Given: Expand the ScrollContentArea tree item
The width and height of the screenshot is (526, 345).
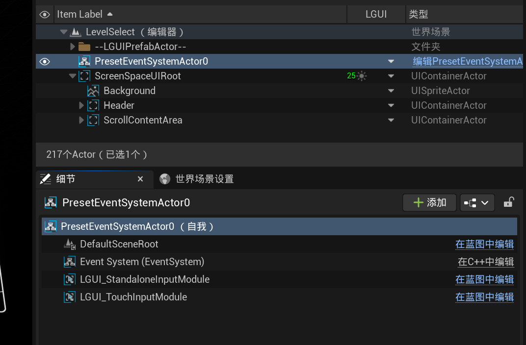Looking at the screenshot, I should [x=81, y=121].
